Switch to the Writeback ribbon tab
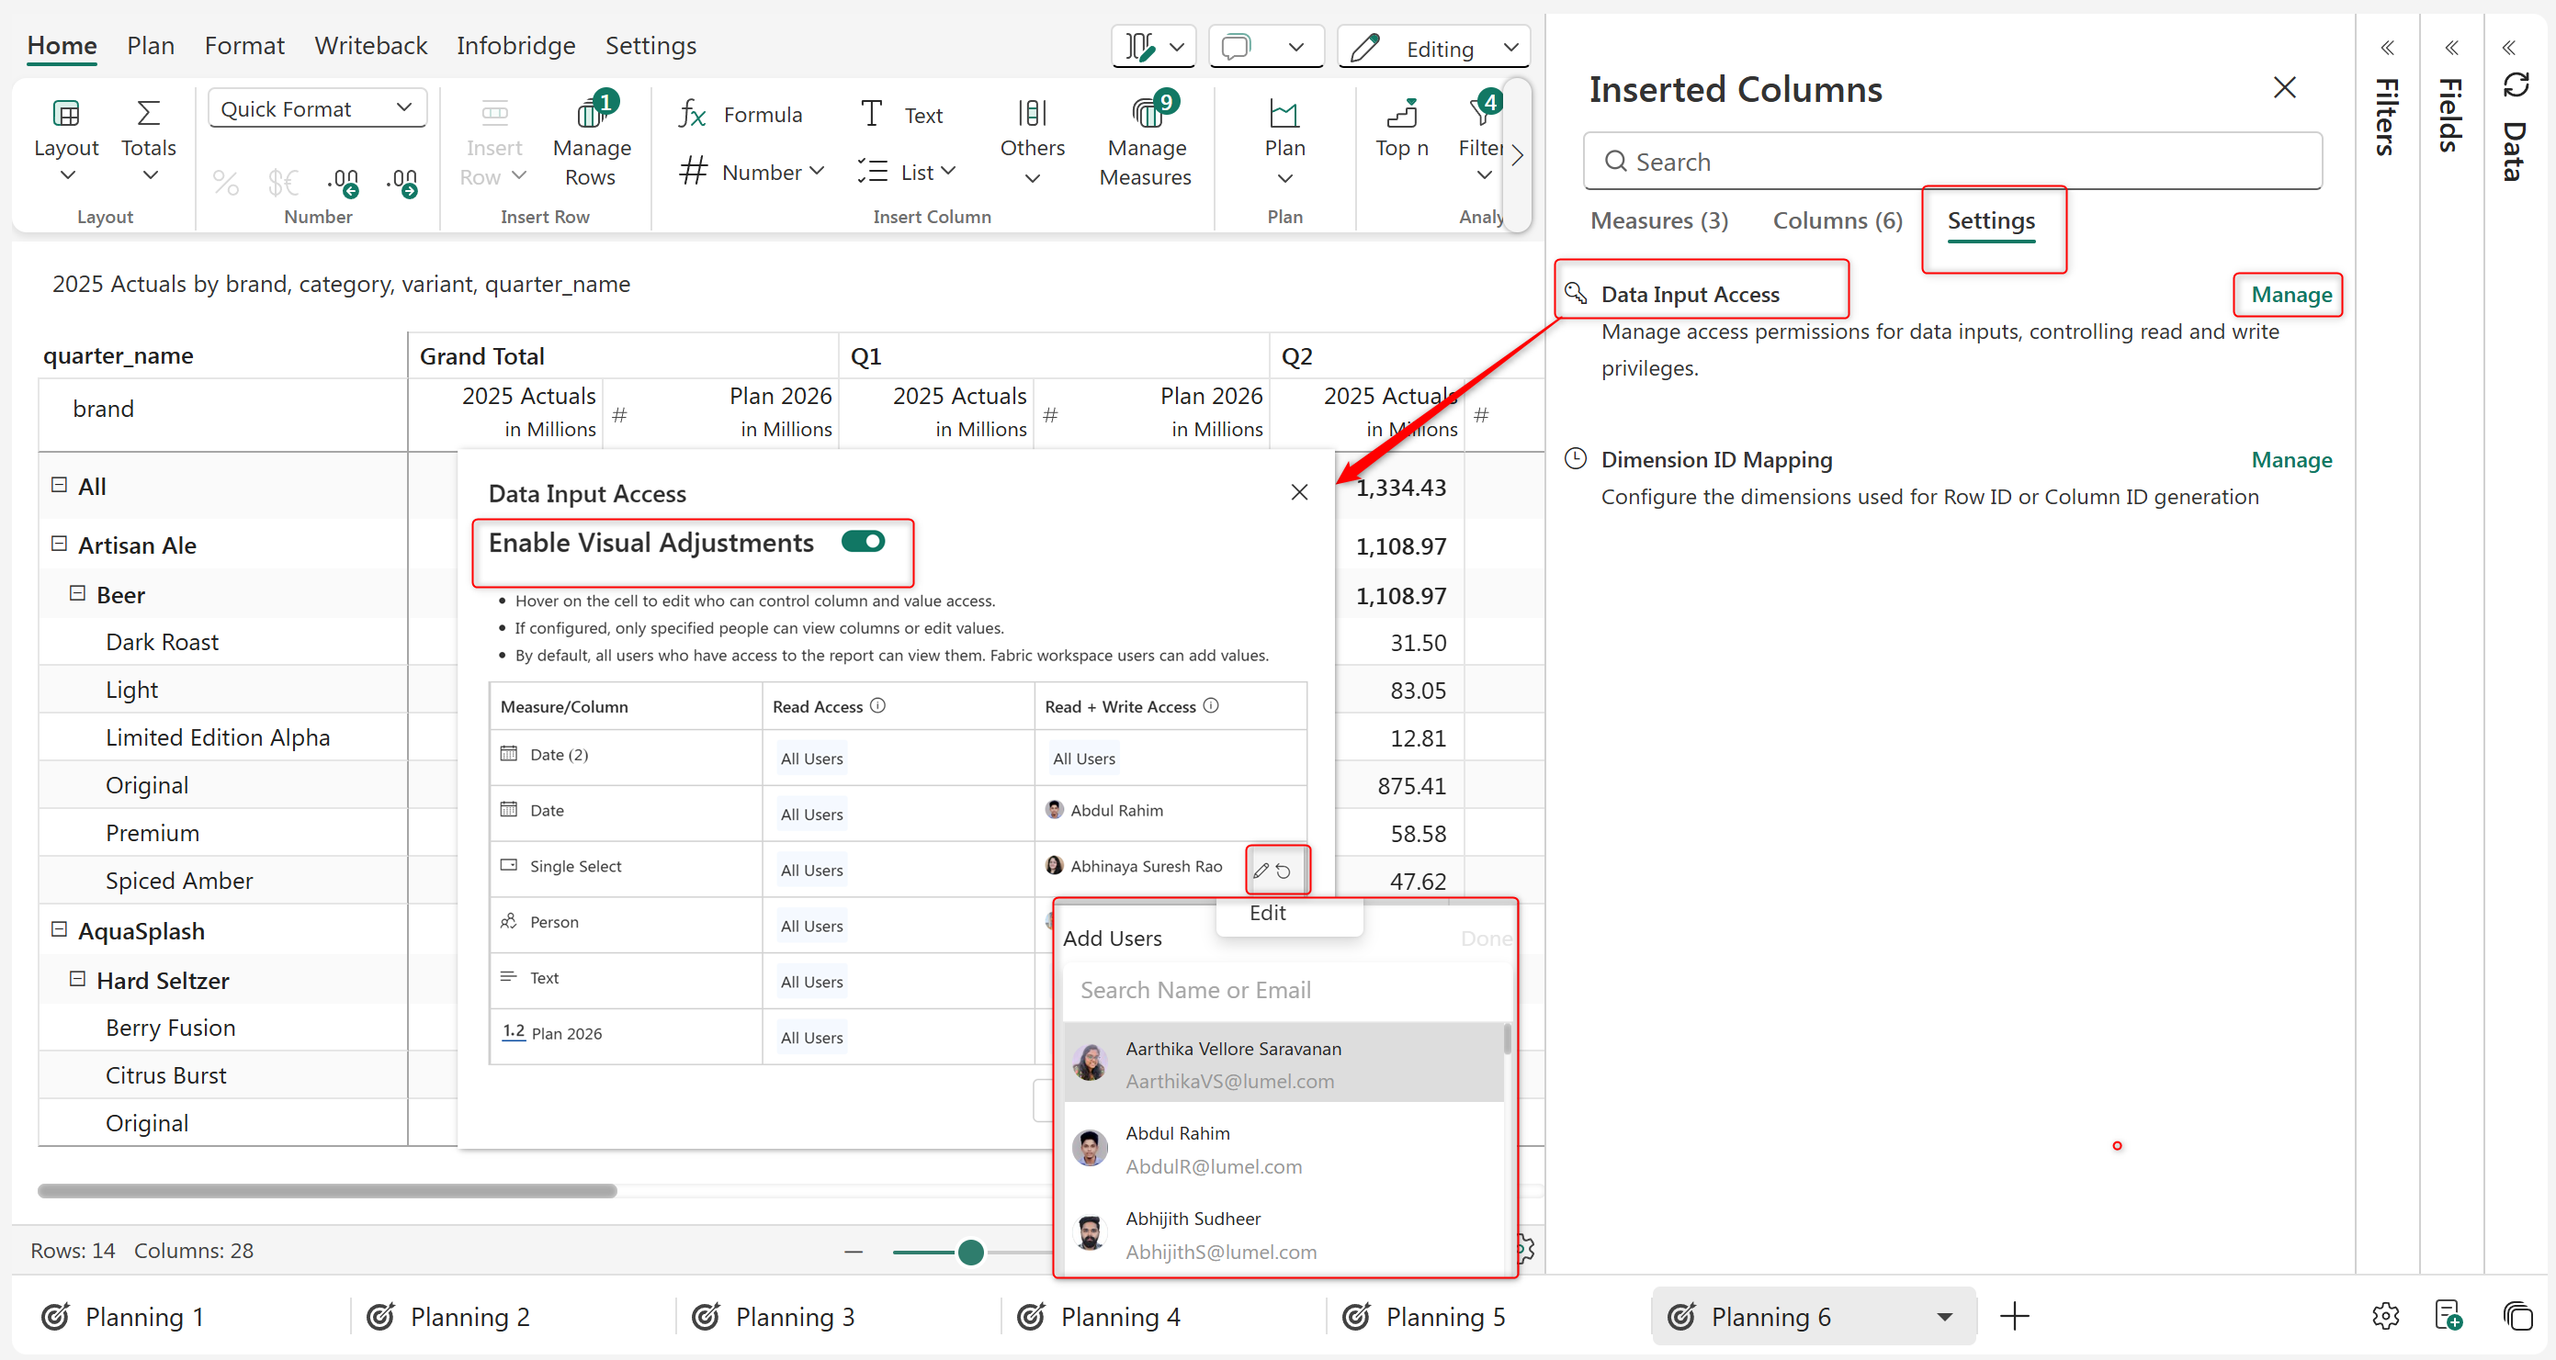The height and width of the screenshot is (1360, 2556). (370, 46)
